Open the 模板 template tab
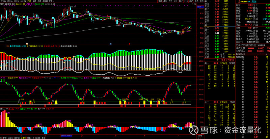The height and width of the screenshot is (139, 270). point(43,138)
